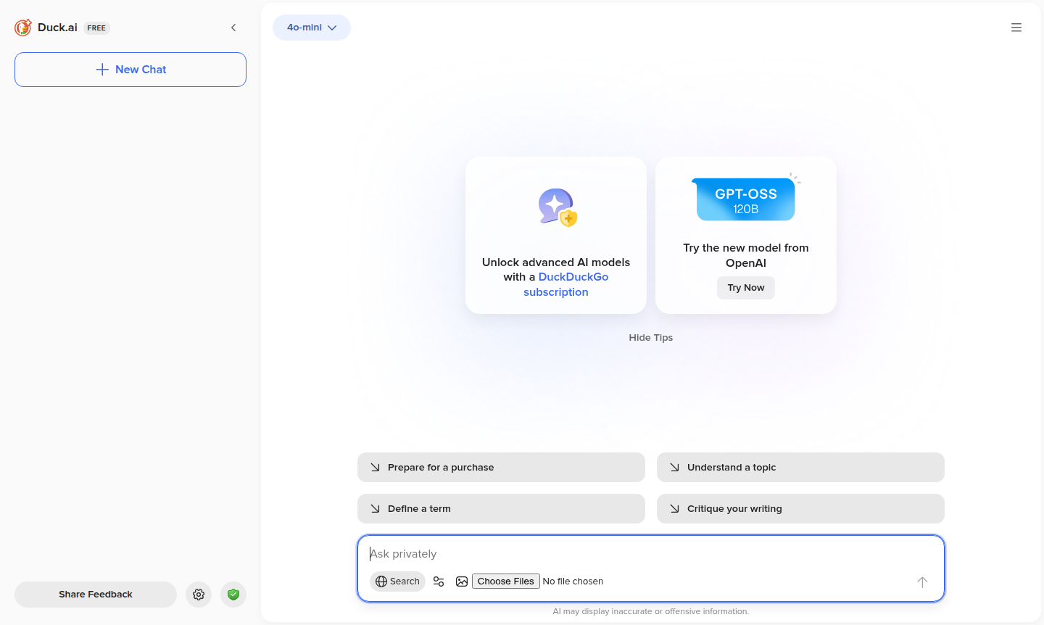Toggle web Search for your prompt

point(397,581)
